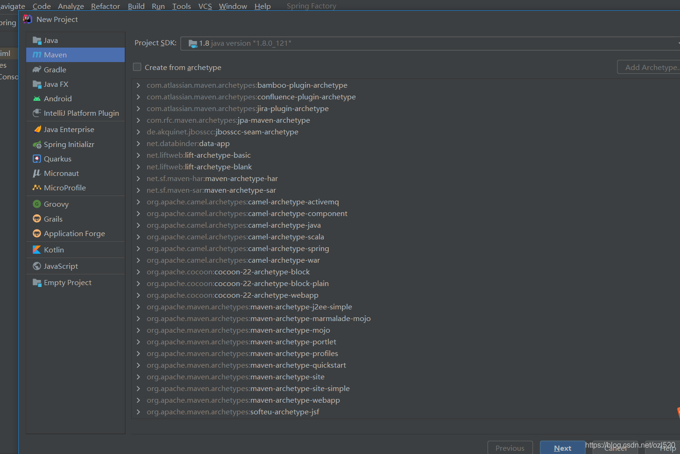This screenshot has width=680, height=454.
Task: Expand camel-archetype-spring node
Action: pos(138,249)
